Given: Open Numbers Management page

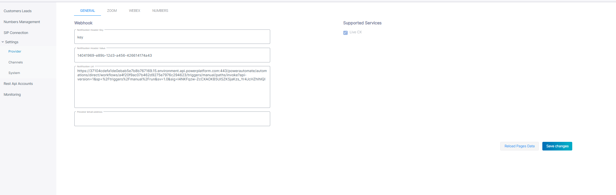Looking at the screenshot, I should (x=22, y=22).
